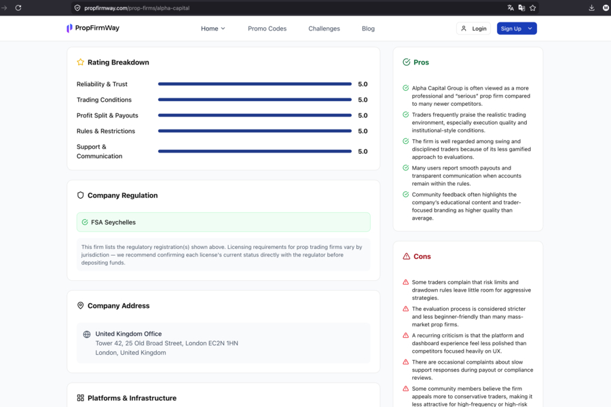Go to the Challenges page
611x407 pixels.
(324, 28)
